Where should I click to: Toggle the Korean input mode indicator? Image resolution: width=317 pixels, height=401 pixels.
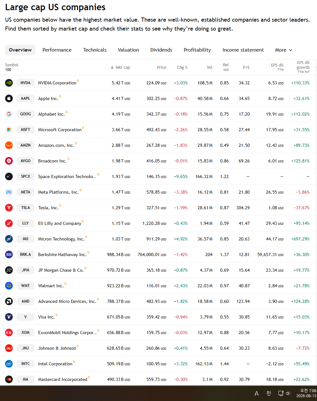click(269, 393)
